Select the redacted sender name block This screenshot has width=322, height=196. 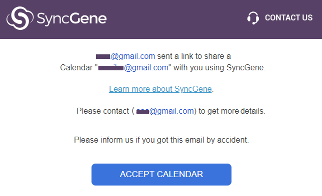coord(103,56)
